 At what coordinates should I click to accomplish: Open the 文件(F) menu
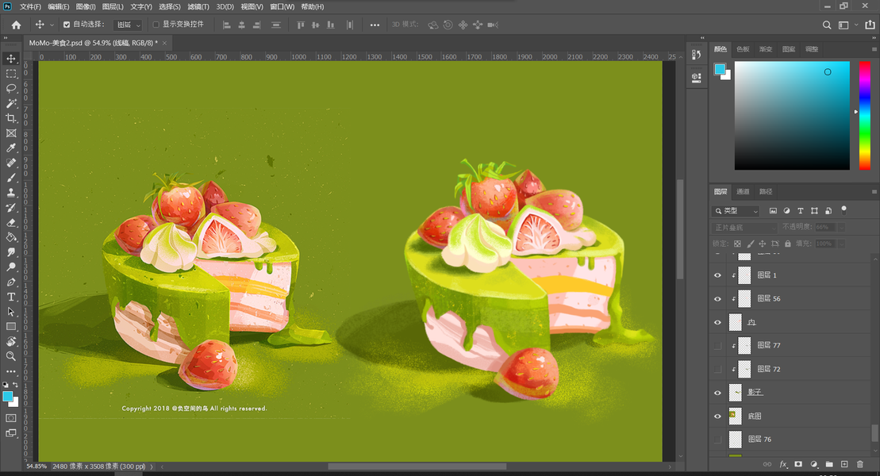point(30,6)
